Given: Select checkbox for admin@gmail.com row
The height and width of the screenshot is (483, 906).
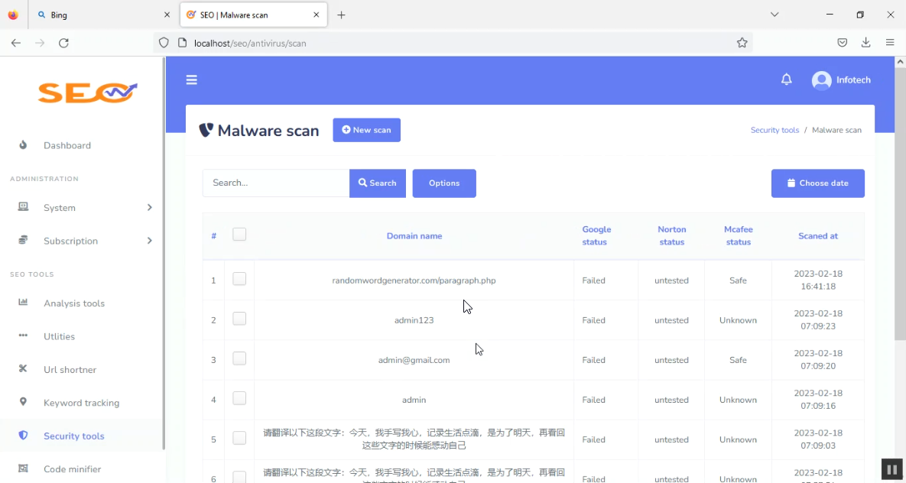Looking at the screenshot, I should pos(239,359).
